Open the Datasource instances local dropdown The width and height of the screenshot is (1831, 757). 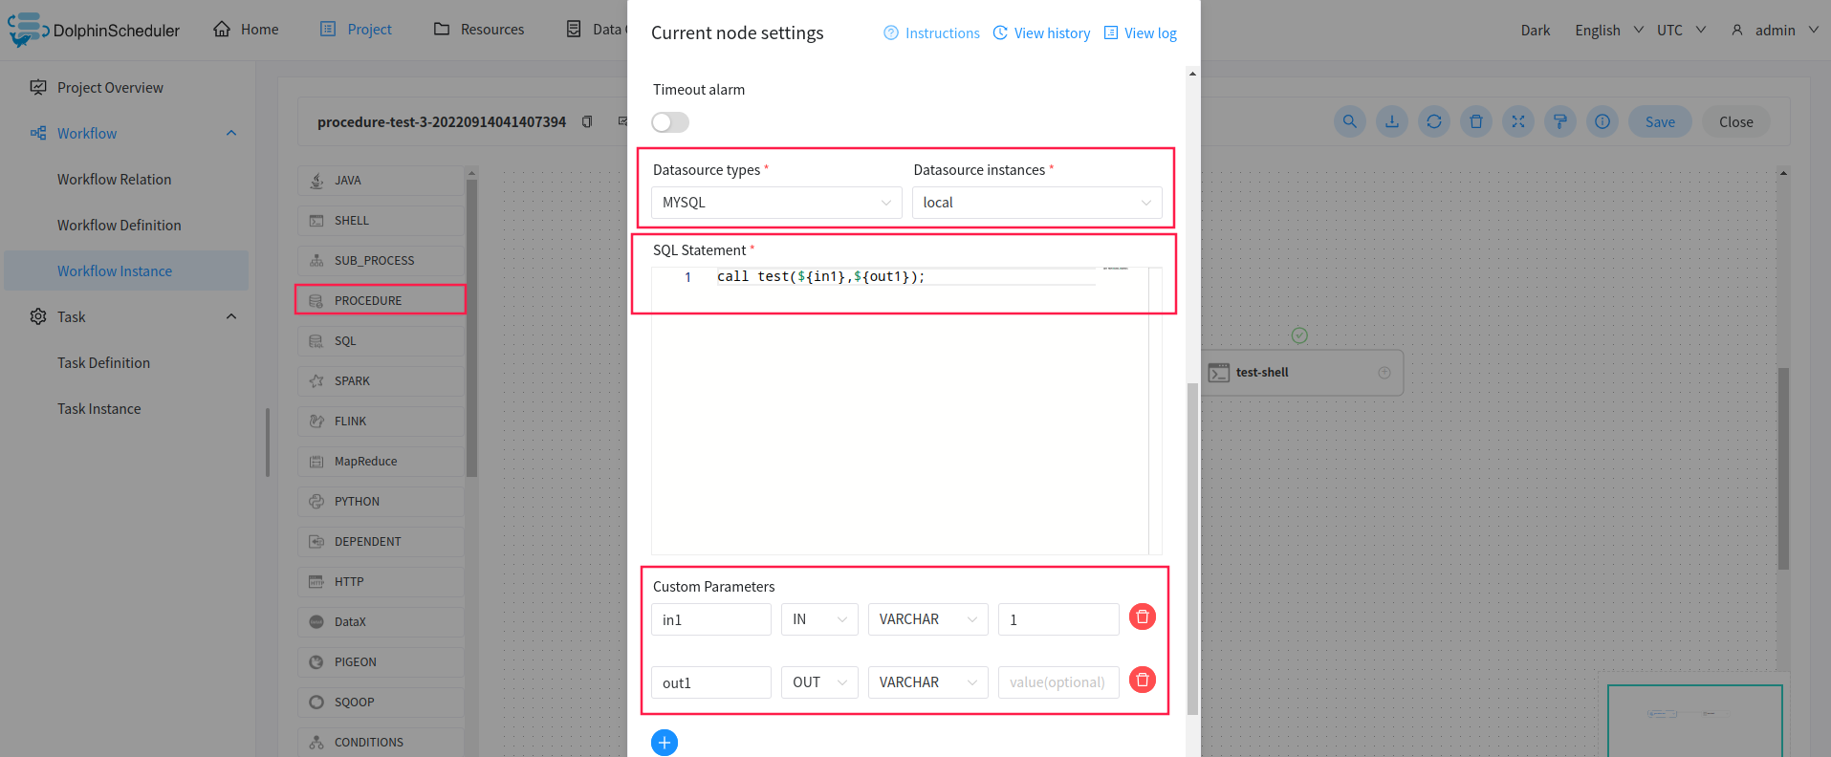click(x=1036, y=203)
